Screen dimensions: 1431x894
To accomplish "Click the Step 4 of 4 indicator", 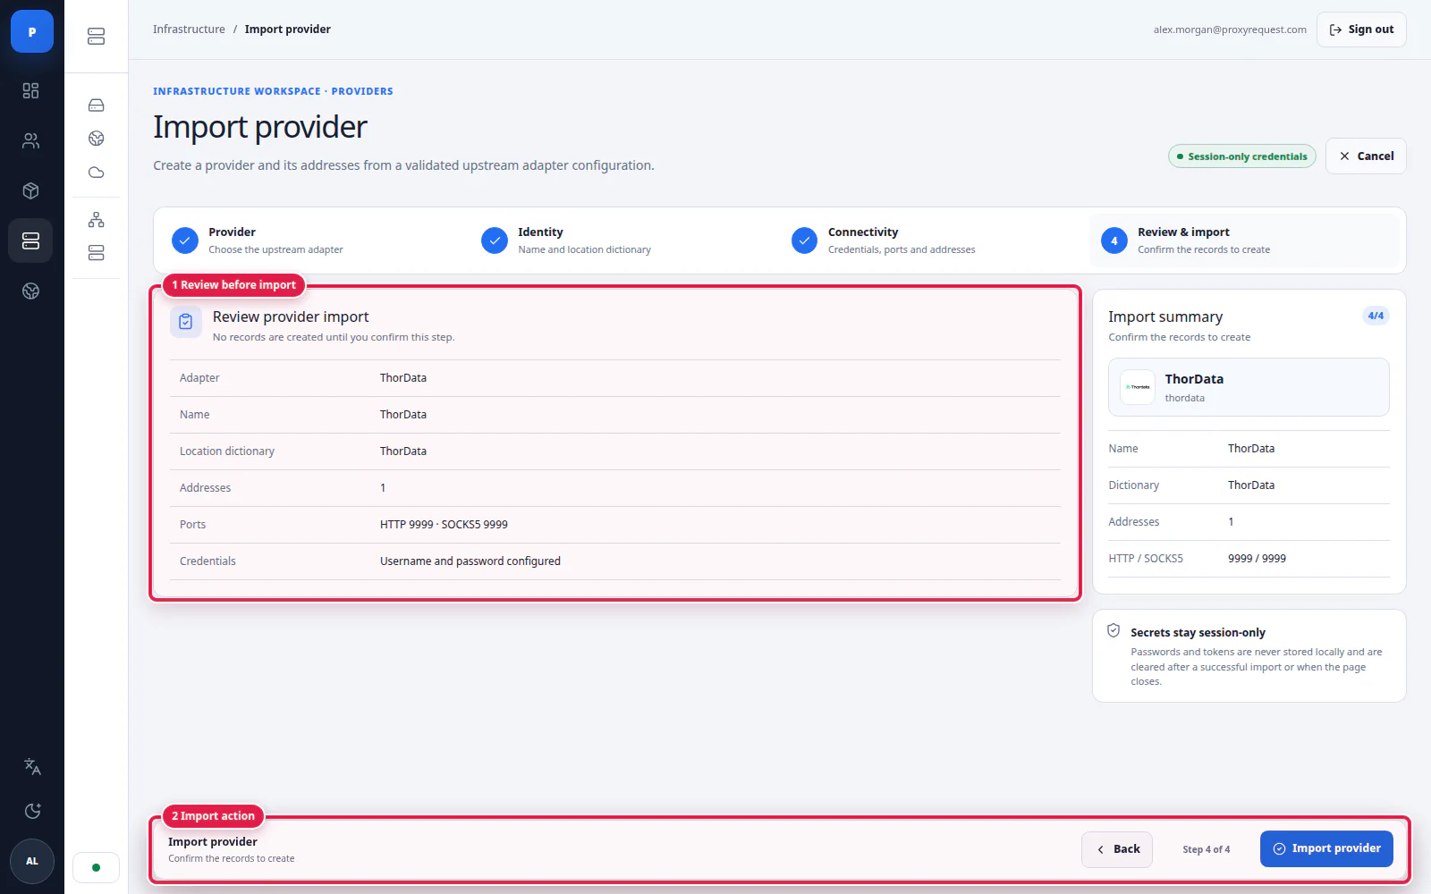I will point(1206,849).
